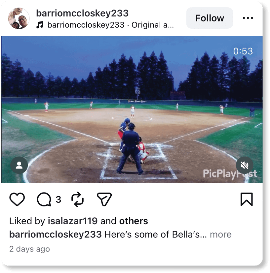This screenshot has width=270, height=273.
Task: Repost using the circular arrows icon
Action: [x=77, y=199]
